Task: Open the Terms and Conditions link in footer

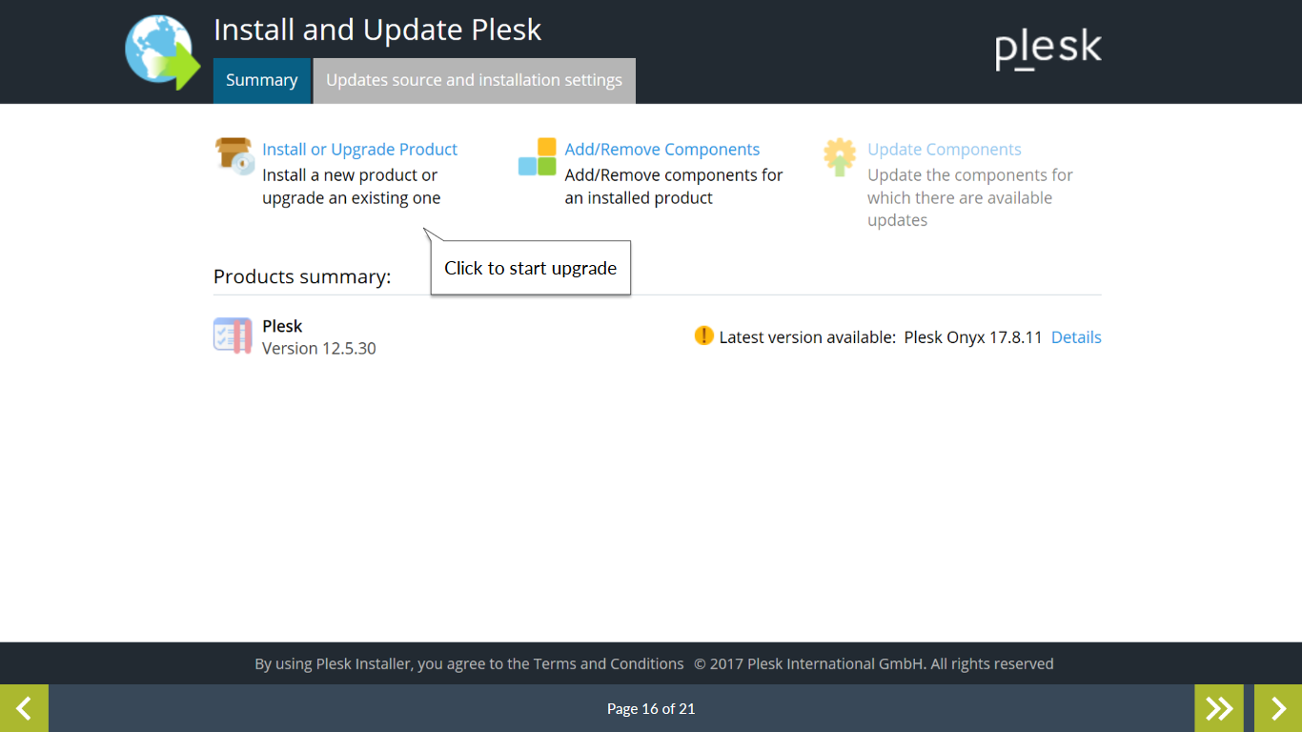Action: pyautogui.click(x=608, y=663)
